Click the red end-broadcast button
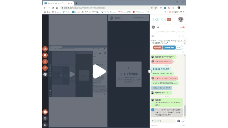This screenshot has height=128, width=228. coord(157,48)
